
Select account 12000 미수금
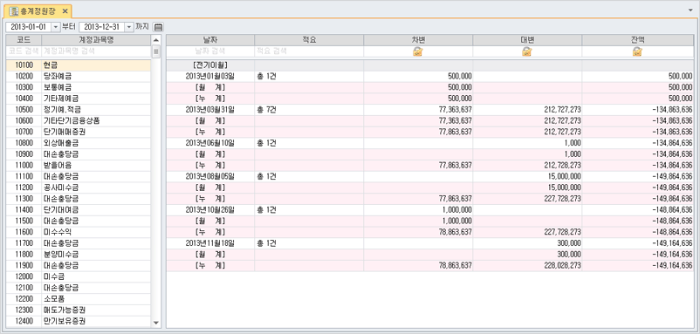click(79, 277)
